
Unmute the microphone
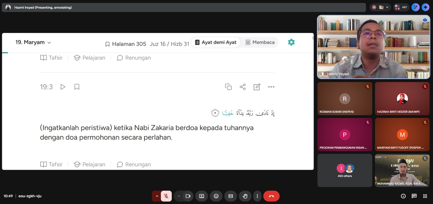[166, 196]
